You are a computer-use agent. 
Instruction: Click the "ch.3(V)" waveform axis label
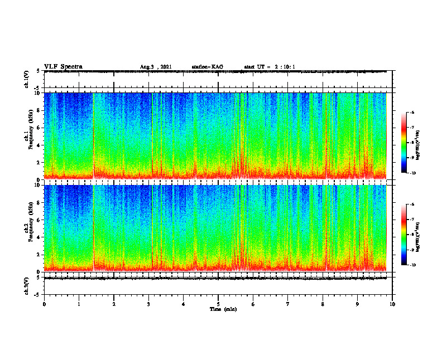click(x=26, y=286)
